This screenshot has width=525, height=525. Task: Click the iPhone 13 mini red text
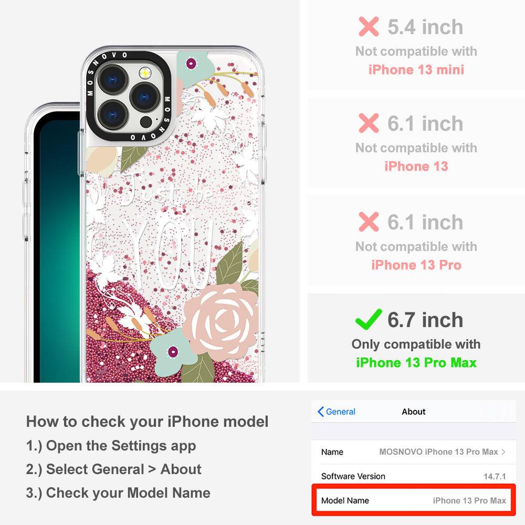pyautogui.click(x=416, y=70)
